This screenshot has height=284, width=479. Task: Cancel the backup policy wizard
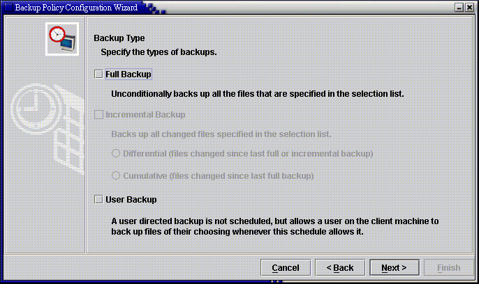pos(286,267)
